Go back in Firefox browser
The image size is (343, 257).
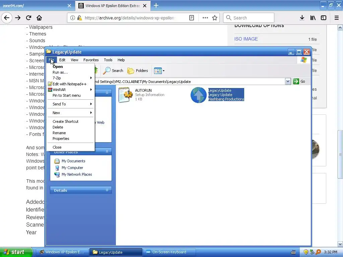coord(7,18)
